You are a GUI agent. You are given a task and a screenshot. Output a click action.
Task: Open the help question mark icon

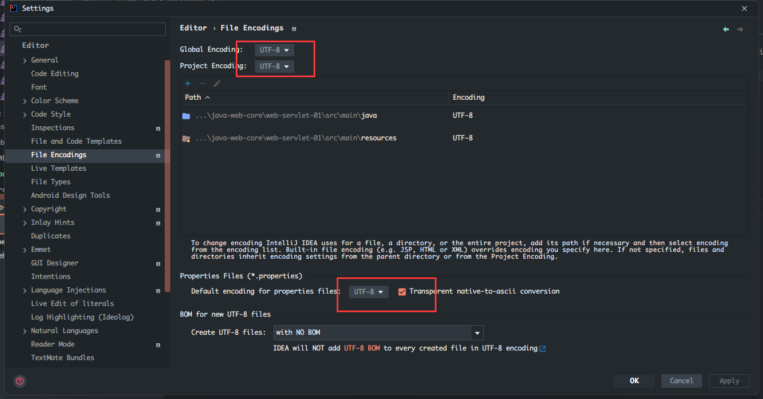20,381
